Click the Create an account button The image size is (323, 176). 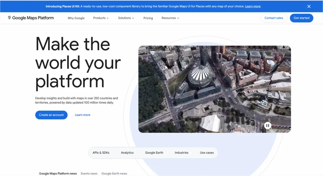click(51, 115)
